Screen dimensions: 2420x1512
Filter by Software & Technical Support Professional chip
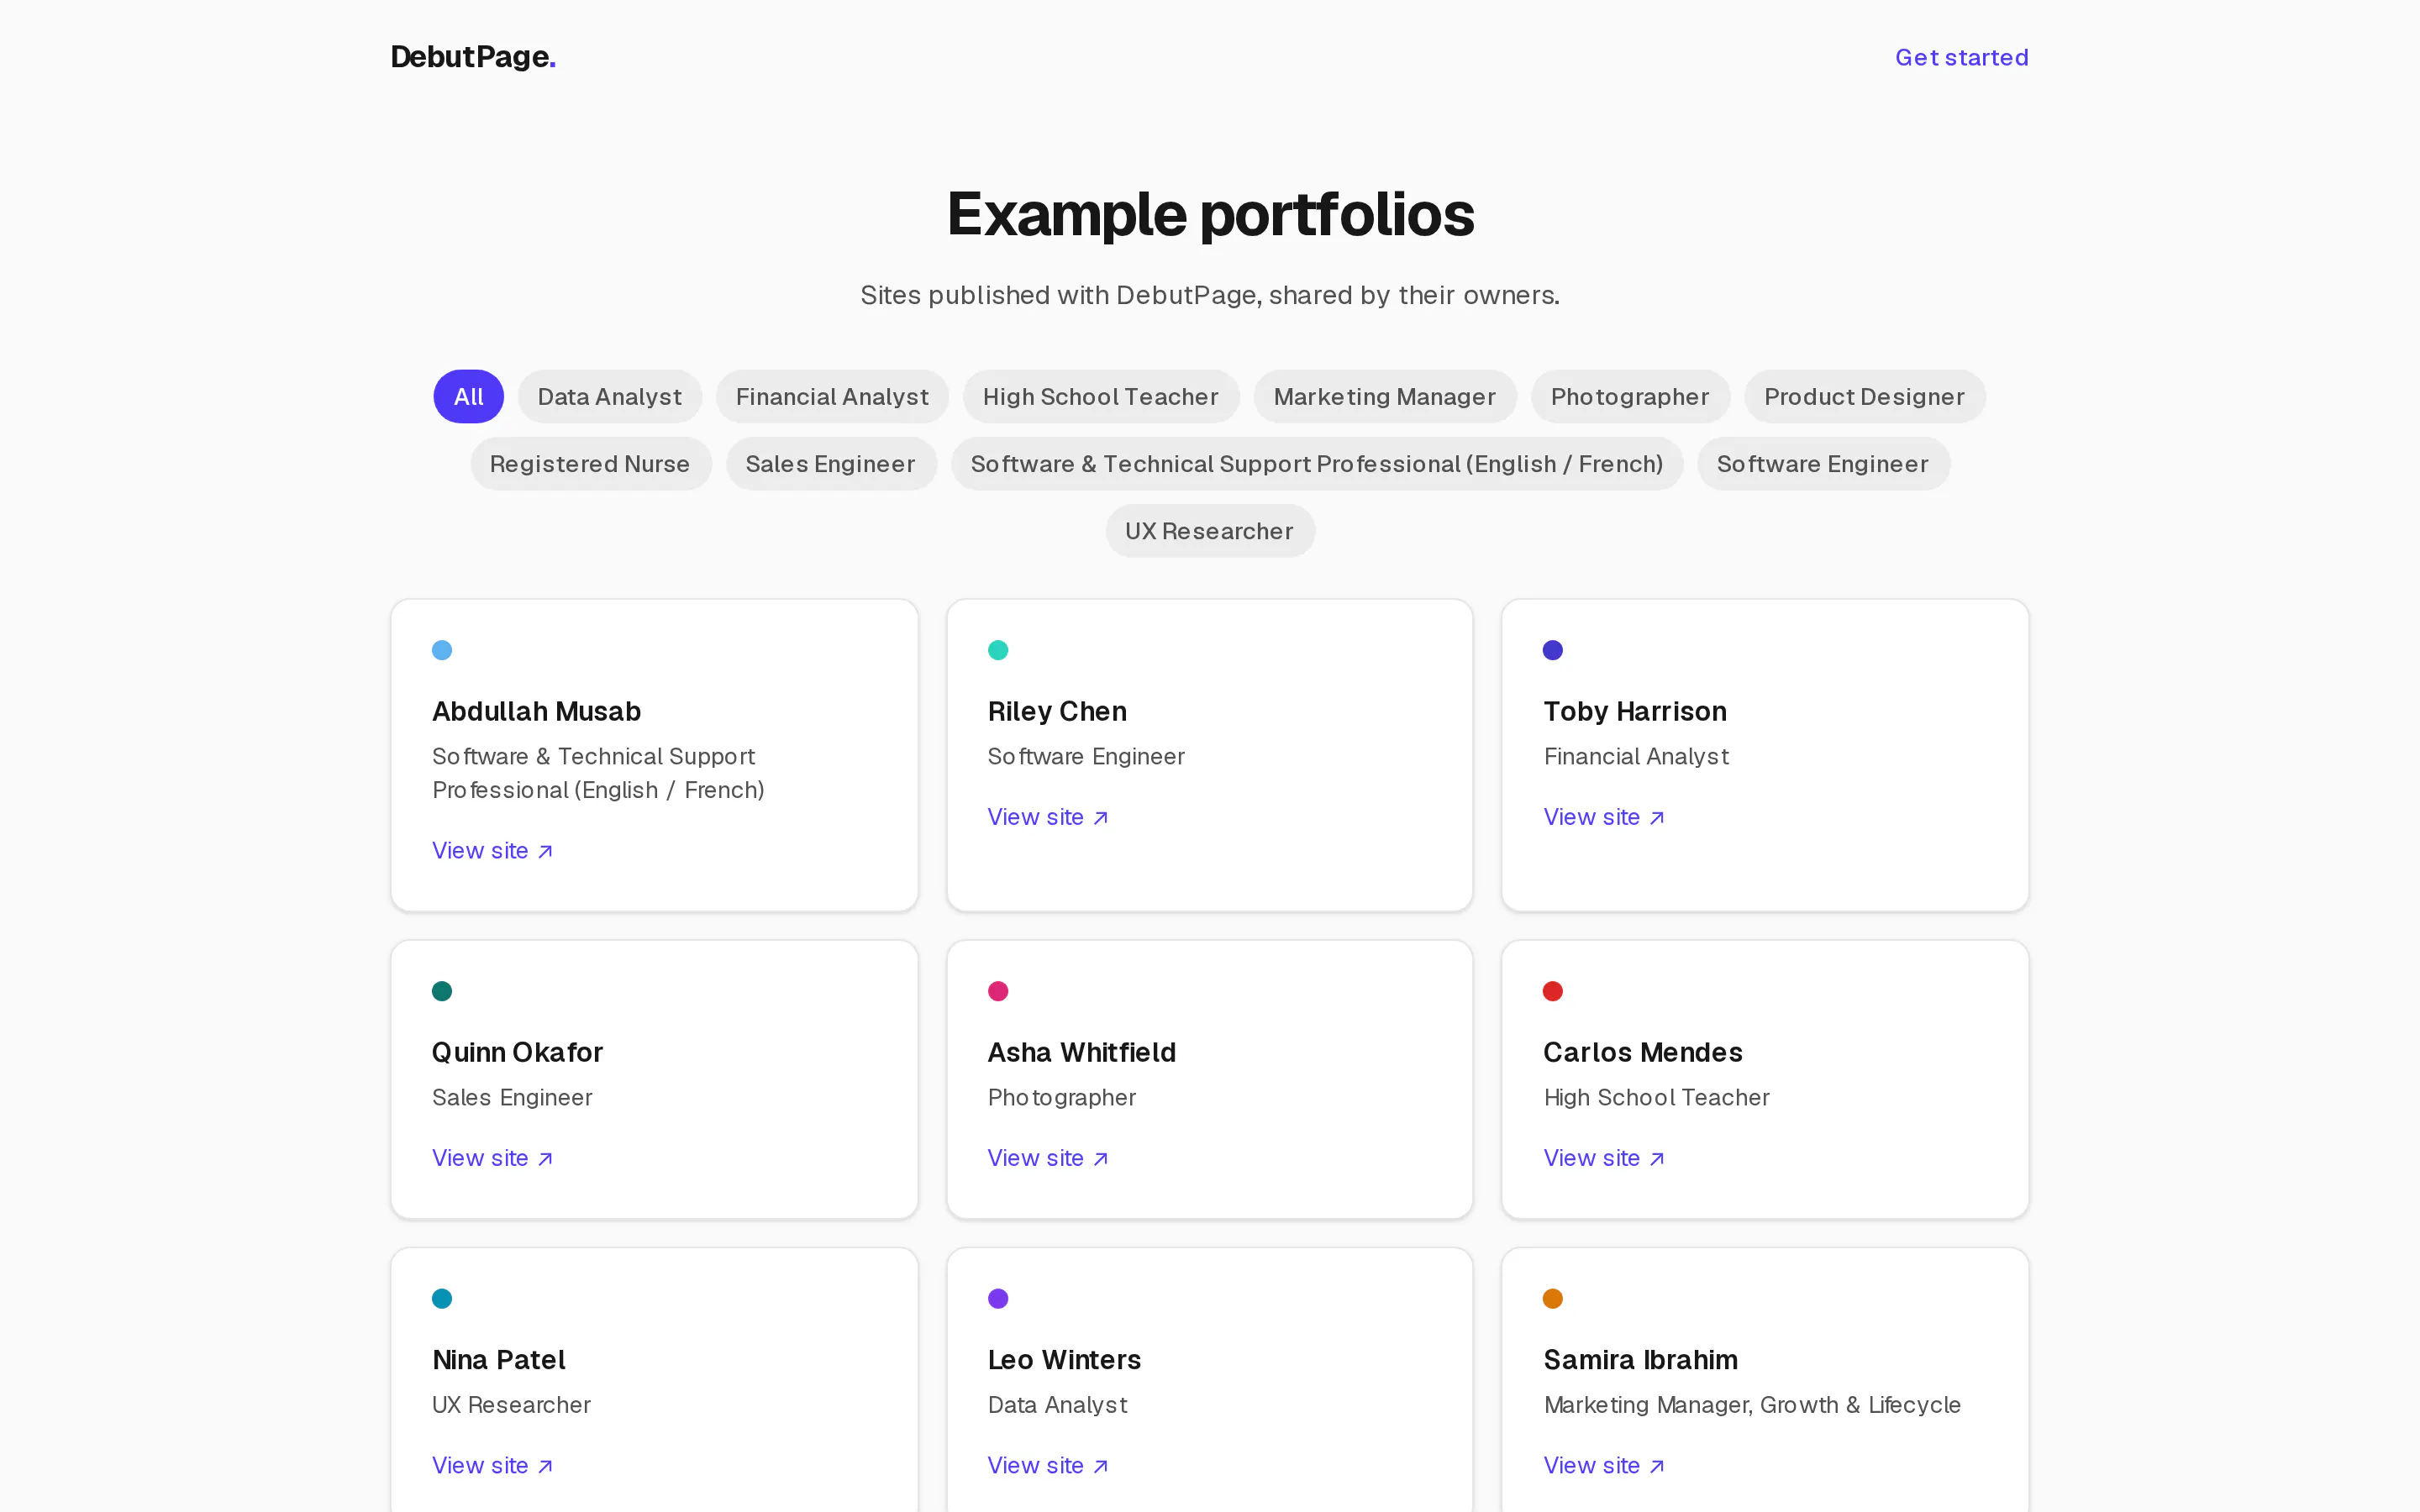click(x=1316, y=463)
